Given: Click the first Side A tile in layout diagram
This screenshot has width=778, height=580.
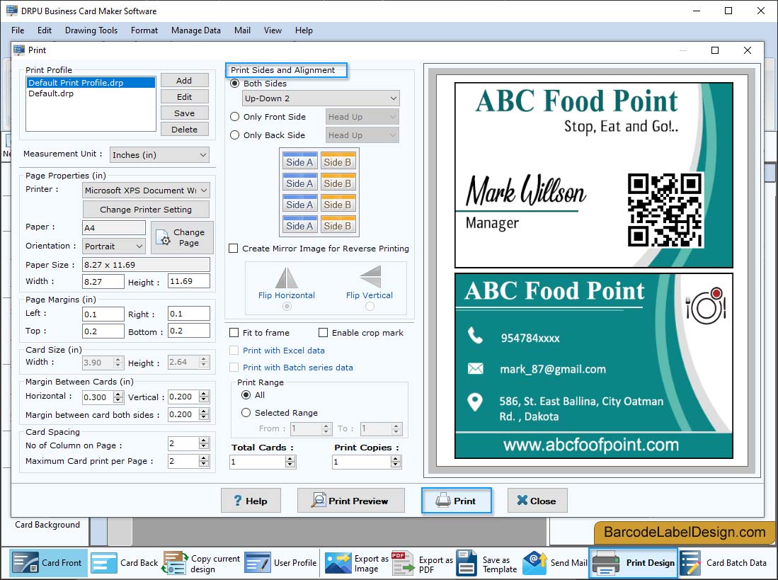Looking at the screenshot, I should point(299,161).
